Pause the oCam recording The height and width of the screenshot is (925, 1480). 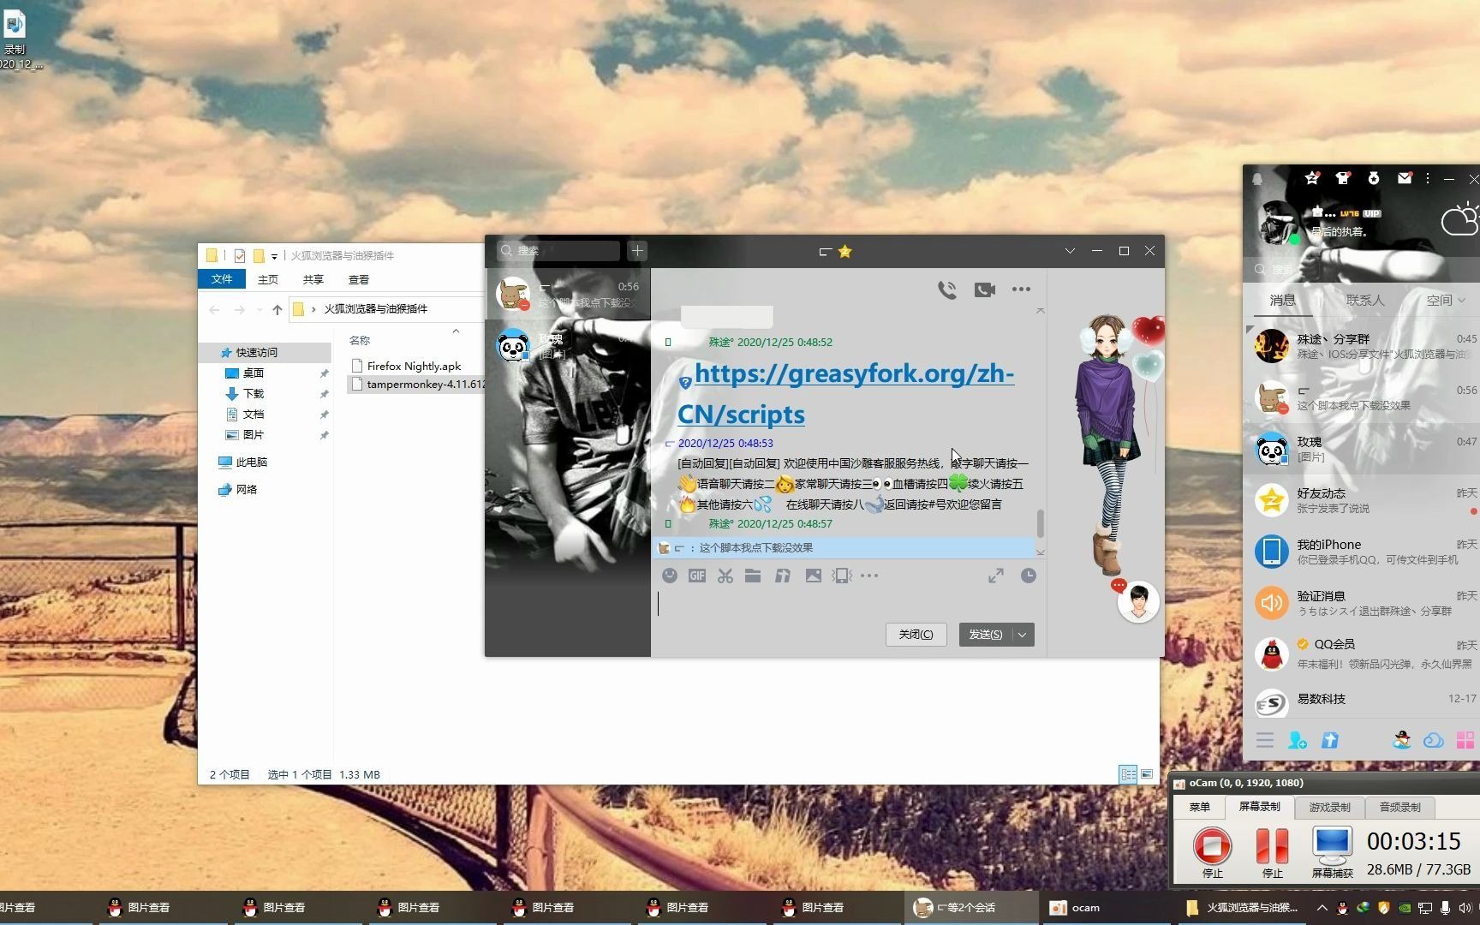coord(1272,852)
